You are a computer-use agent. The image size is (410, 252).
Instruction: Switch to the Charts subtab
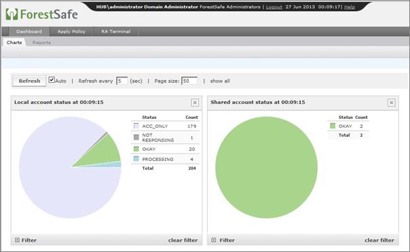[14, 42]
